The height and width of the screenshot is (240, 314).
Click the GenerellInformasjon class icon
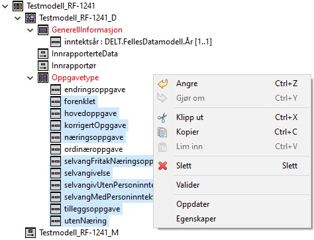43,30
